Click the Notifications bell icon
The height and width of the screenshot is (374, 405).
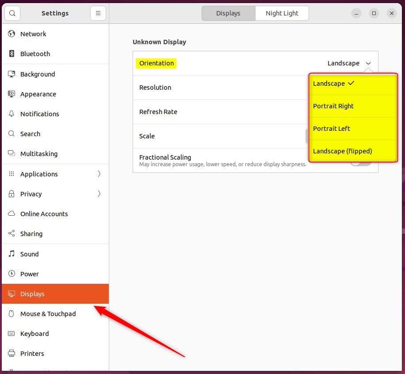[11, 114]
